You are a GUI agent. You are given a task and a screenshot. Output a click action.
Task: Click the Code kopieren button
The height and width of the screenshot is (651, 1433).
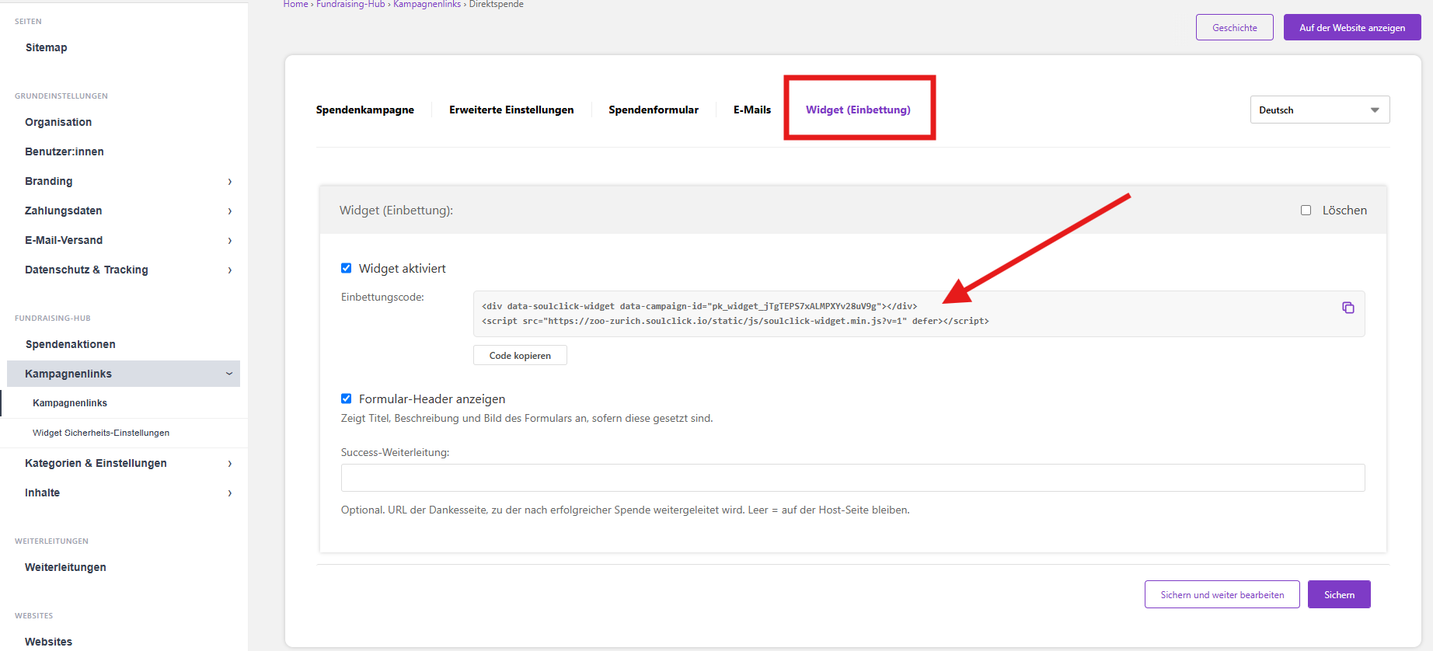[520, 355]
